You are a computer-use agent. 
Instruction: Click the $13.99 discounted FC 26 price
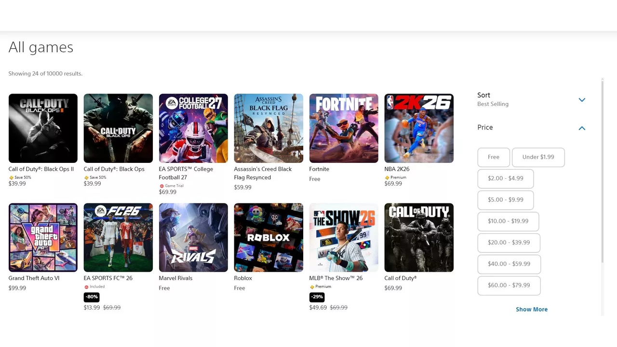(92, 307)
